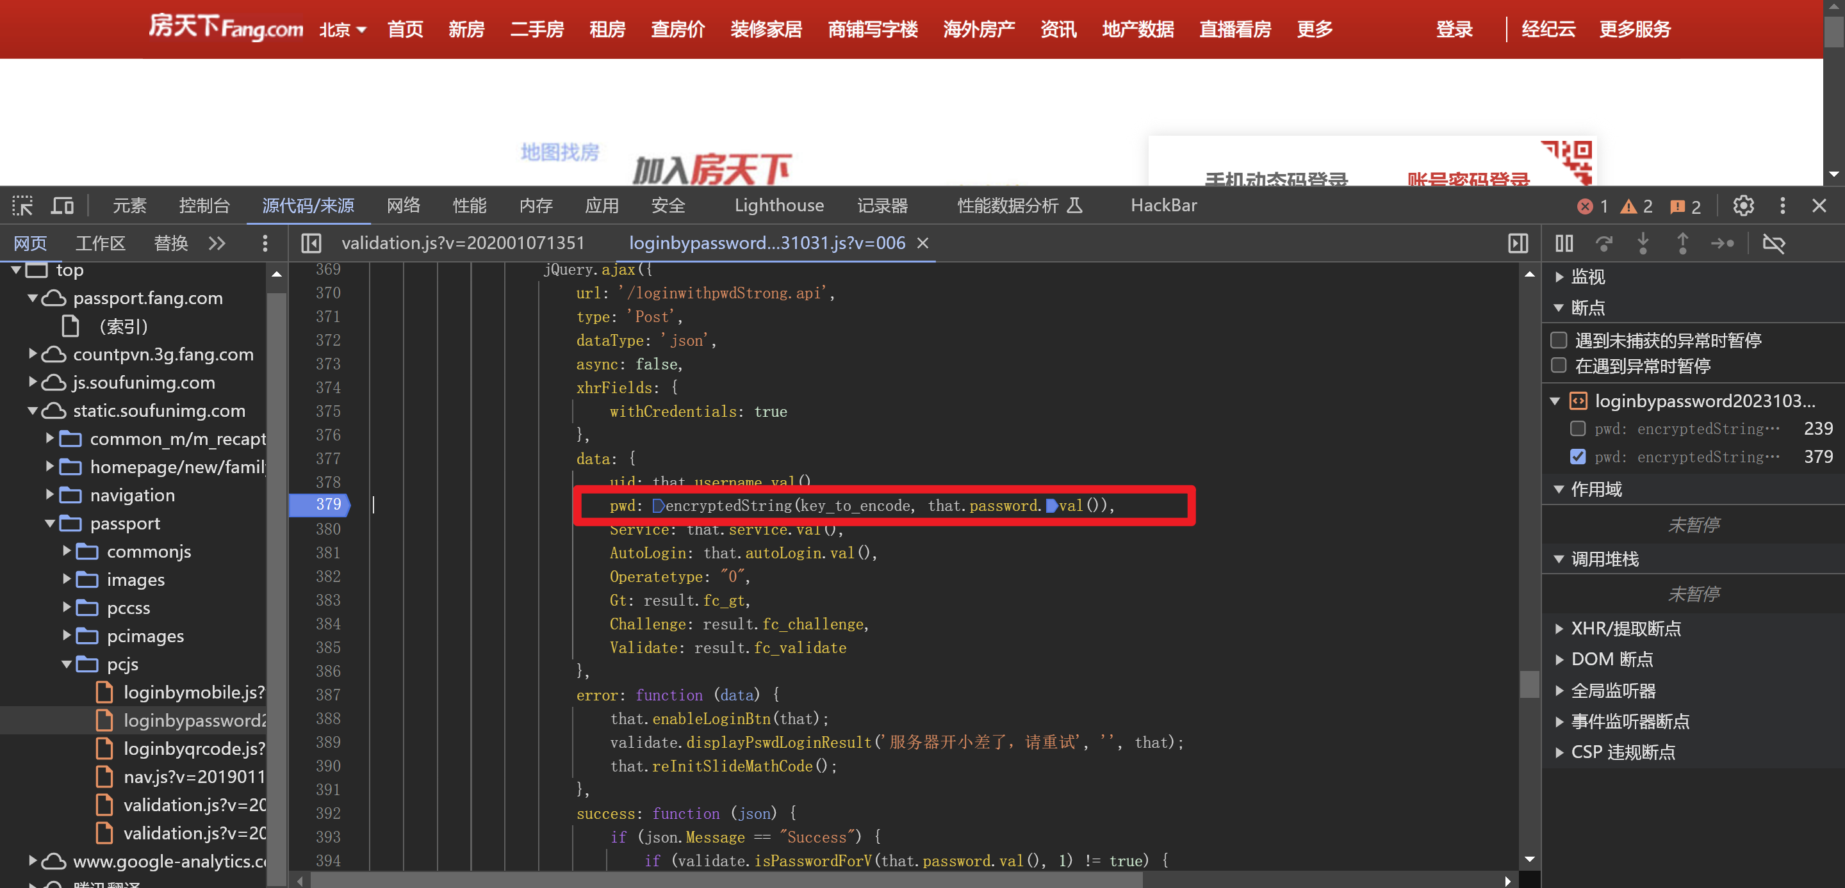The height and width of the screenshot is (888, 1845).
Task: Collapse the passport.fang.com tree node
Action: (32, 298)
